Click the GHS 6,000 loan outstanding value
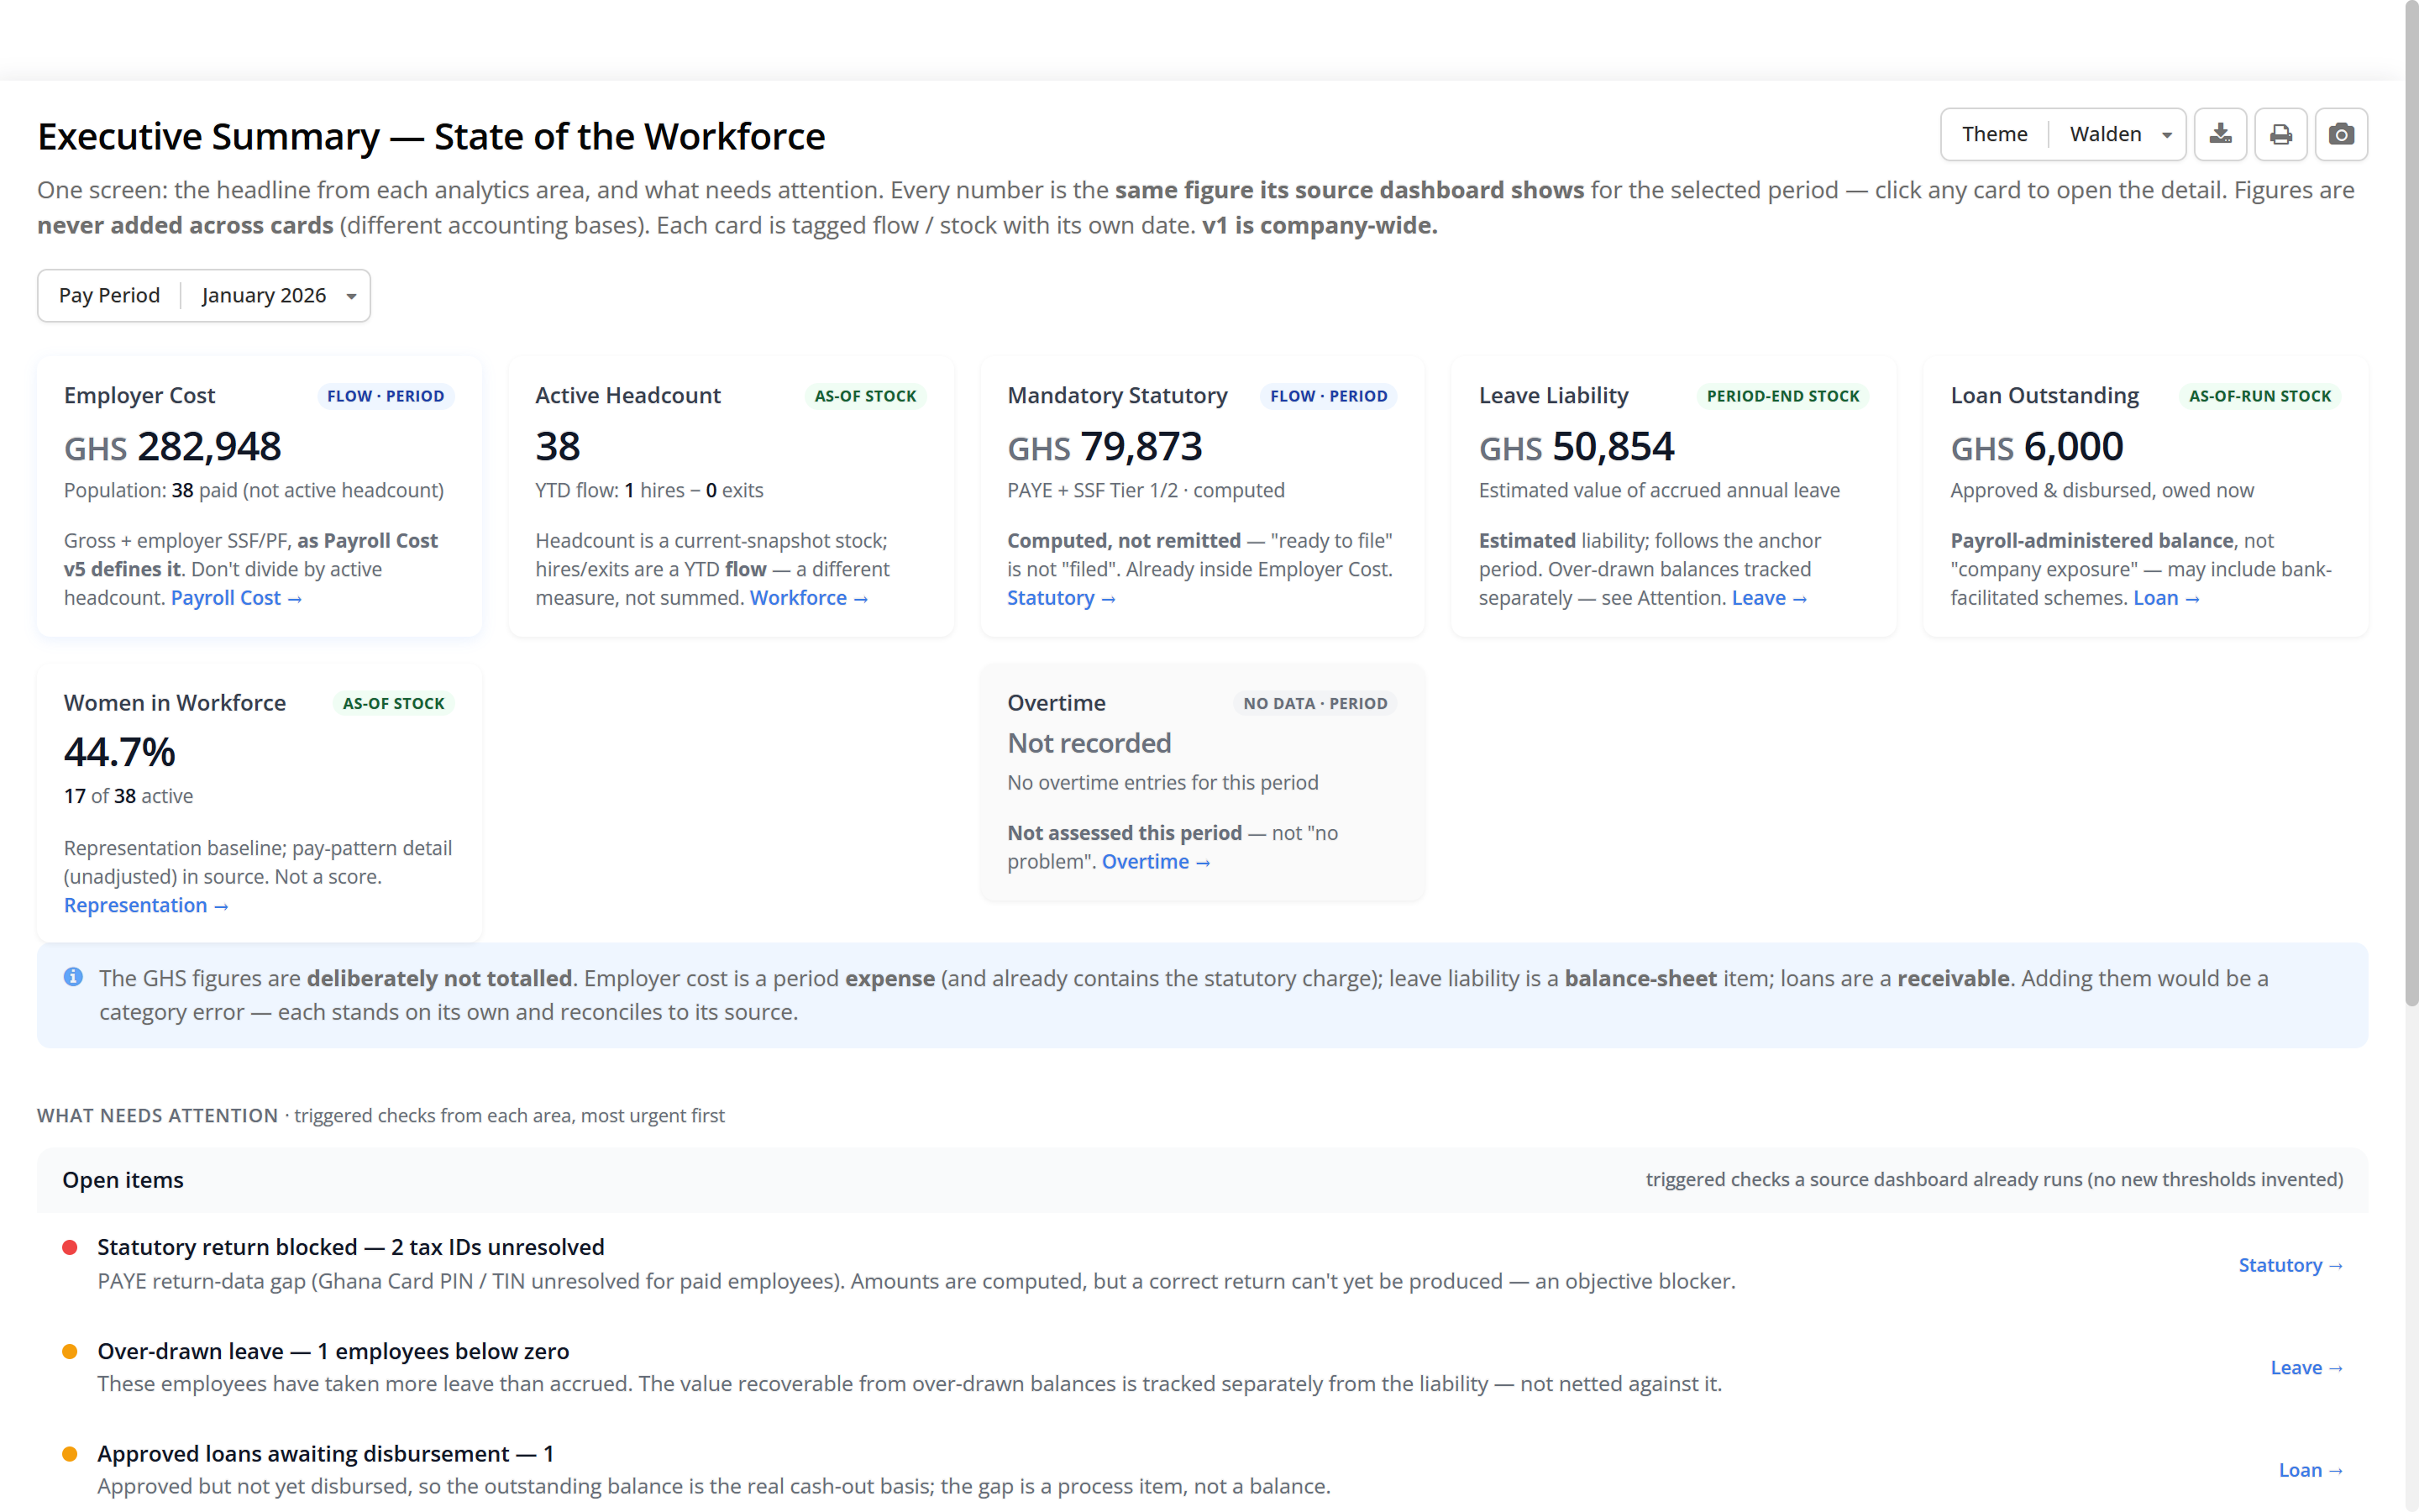This screenshot has width=2419, height=1512. (2037, 447)
